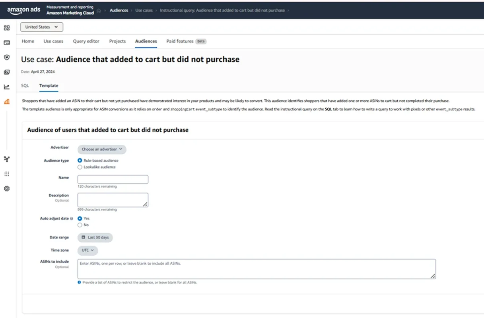This screenshot has width=484, height=318.
Task: Select the line chart analytics sidebar icon
Action: [6, 86]
